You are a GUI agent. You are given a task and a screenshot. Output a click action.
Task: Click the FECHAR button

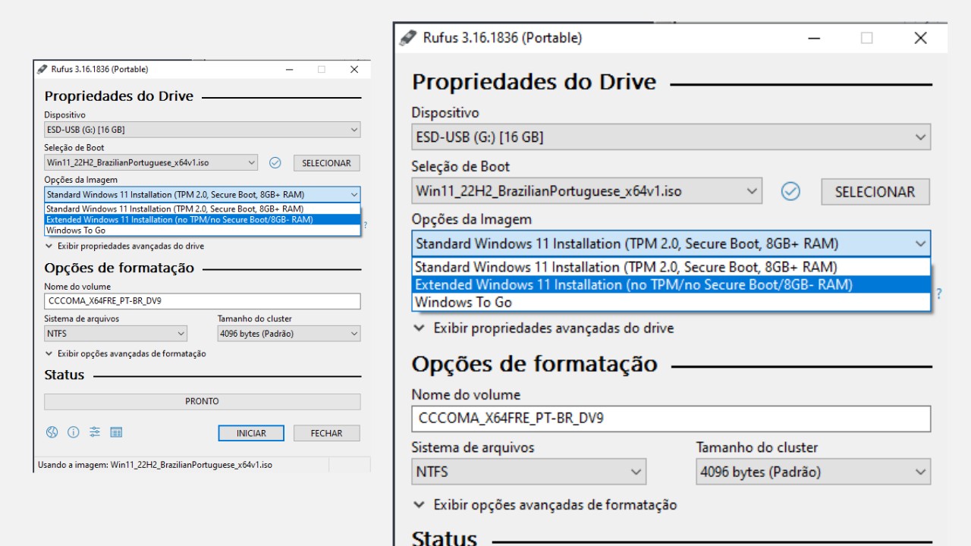coord(326,432)
